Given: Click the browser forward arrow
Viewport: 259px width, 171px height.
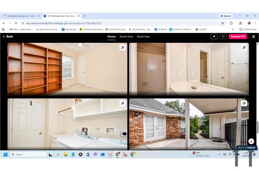Looking at the screenshot, I should (x=10, y=23).
